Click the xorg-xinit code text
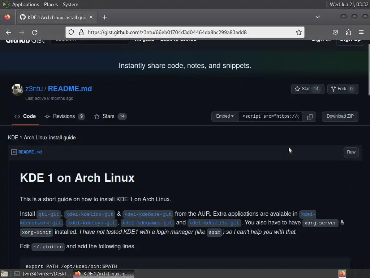 [36, 232]
